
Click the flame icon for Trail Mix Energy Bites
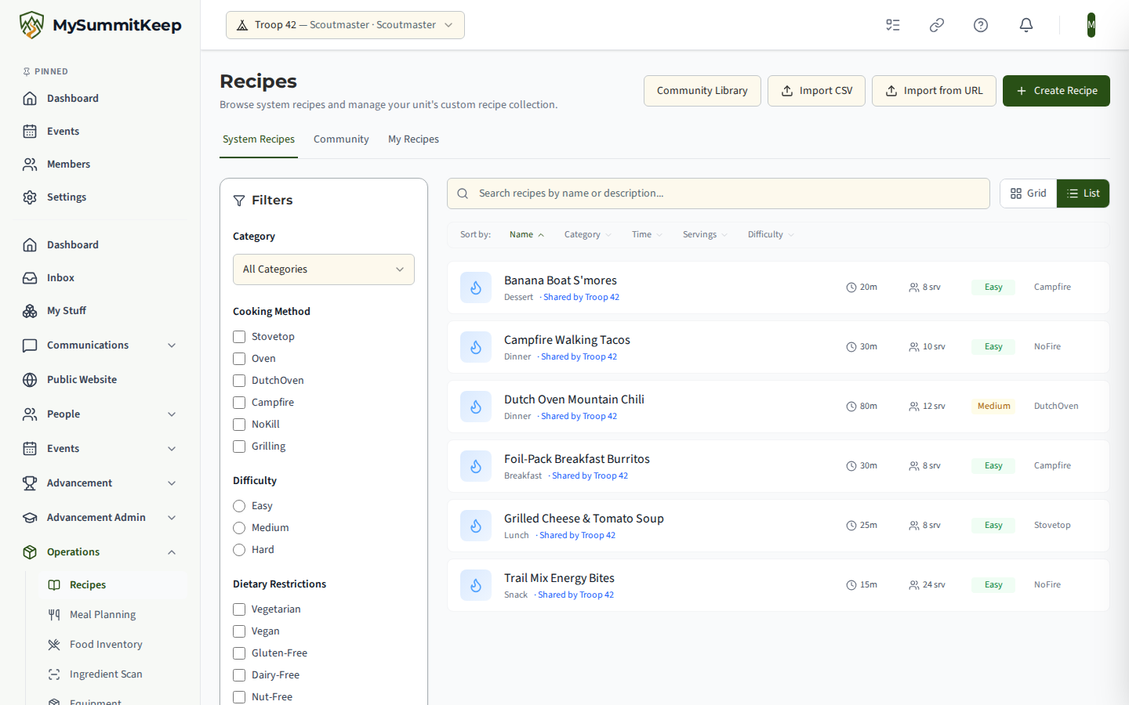click(476, 585)
